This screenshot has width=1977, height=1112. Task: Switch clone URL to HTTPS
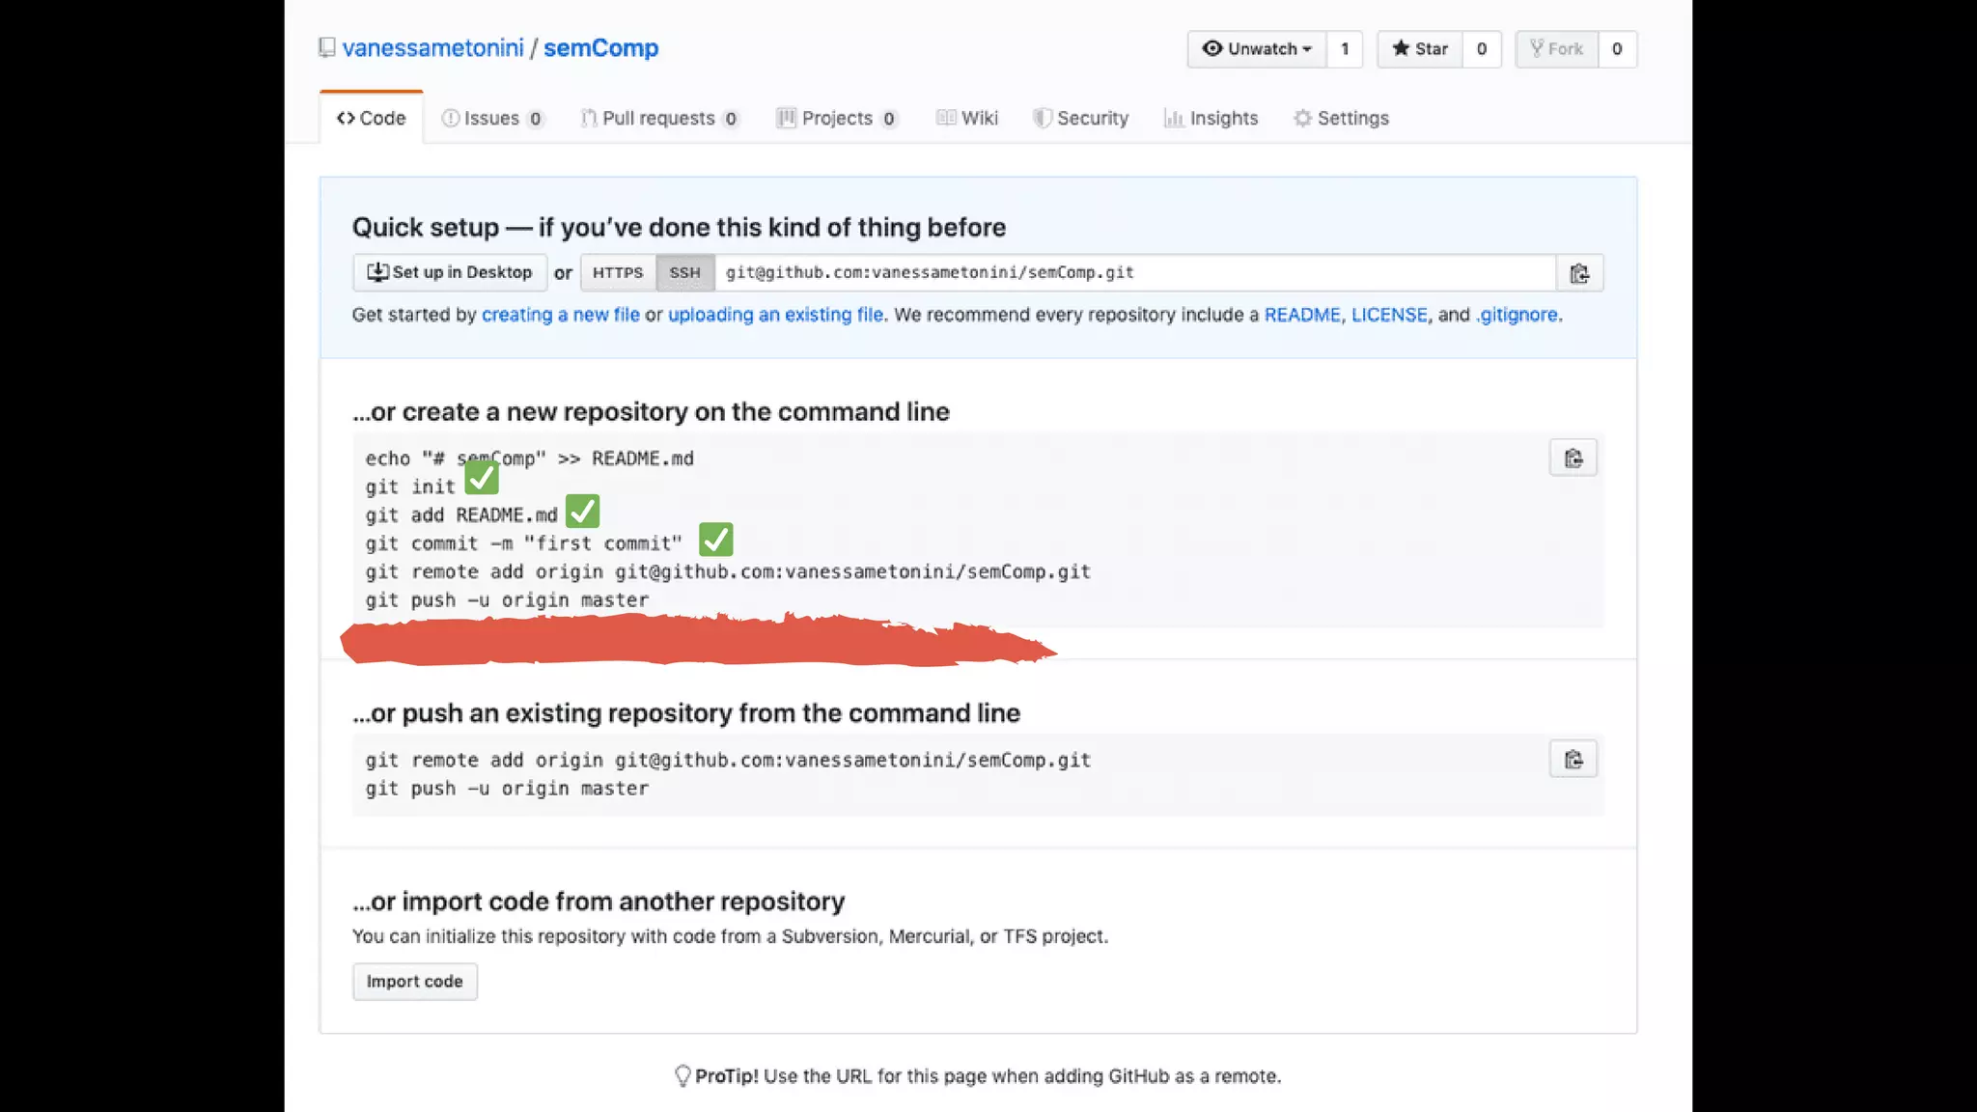pos(617,273)
